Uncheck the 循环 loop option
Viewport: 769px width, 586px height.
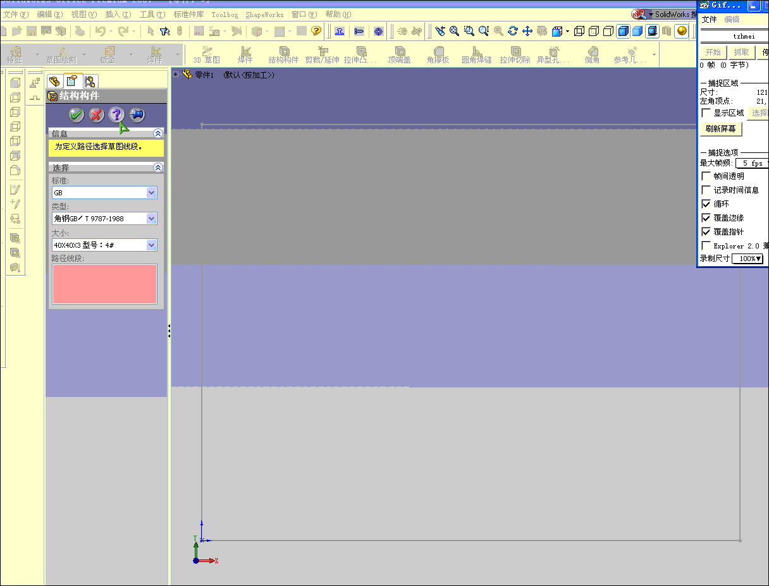point(705,204)
